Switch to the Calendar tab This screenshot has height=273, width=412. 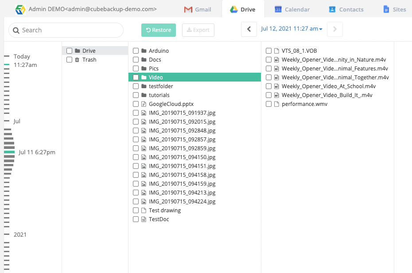[292, 9]
